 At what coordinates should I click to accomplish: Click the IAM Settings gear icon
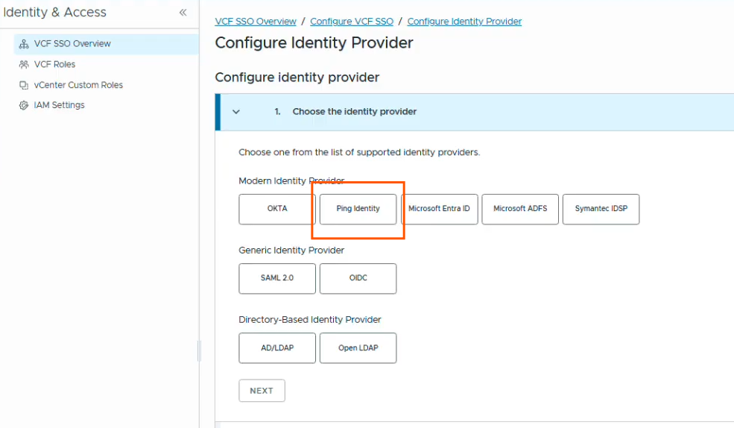pos(24,105)
